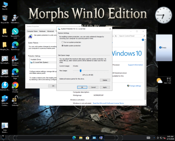Viewport: 175px width, 141px height.
Task: Expand the address bar history dropdown
Action: pyautogui.click(x=113, y=36)
